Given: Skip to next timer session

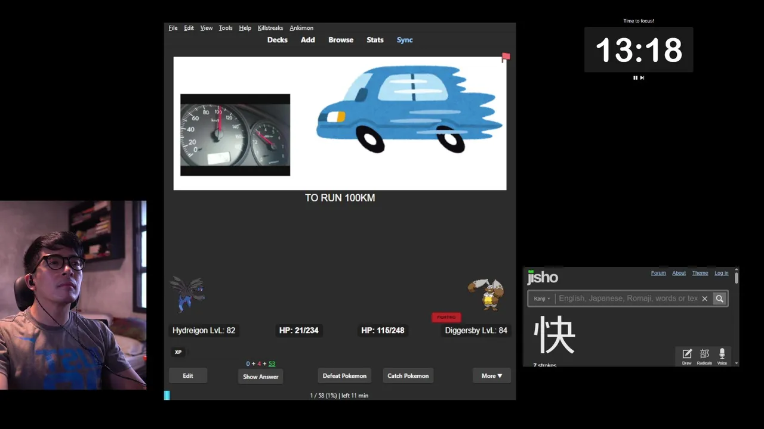Looking at the screenshot, I should (x=642, y=77).
